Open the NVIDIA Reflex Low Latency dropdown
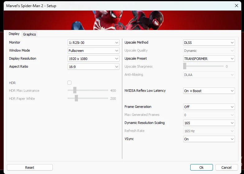Screen dimensions: 244x174 pyautogui.click(x=209, y=91)
